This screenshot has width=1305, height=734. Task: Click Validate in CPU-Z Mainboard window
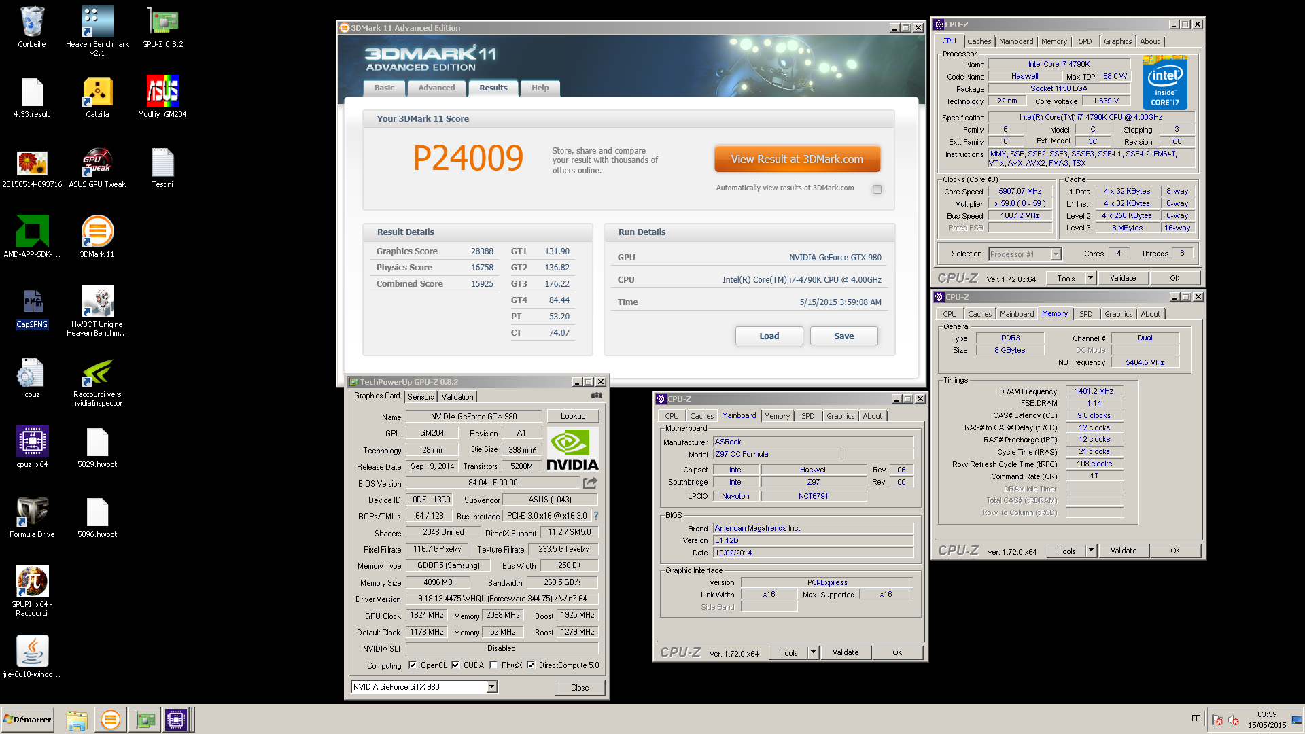click(x=846, y=652)
